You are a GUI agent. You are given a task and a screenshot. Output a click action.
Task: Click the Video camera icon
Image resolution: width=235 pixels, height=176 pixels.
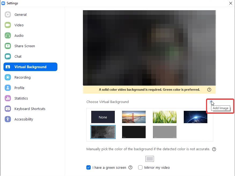pos(8,25)
